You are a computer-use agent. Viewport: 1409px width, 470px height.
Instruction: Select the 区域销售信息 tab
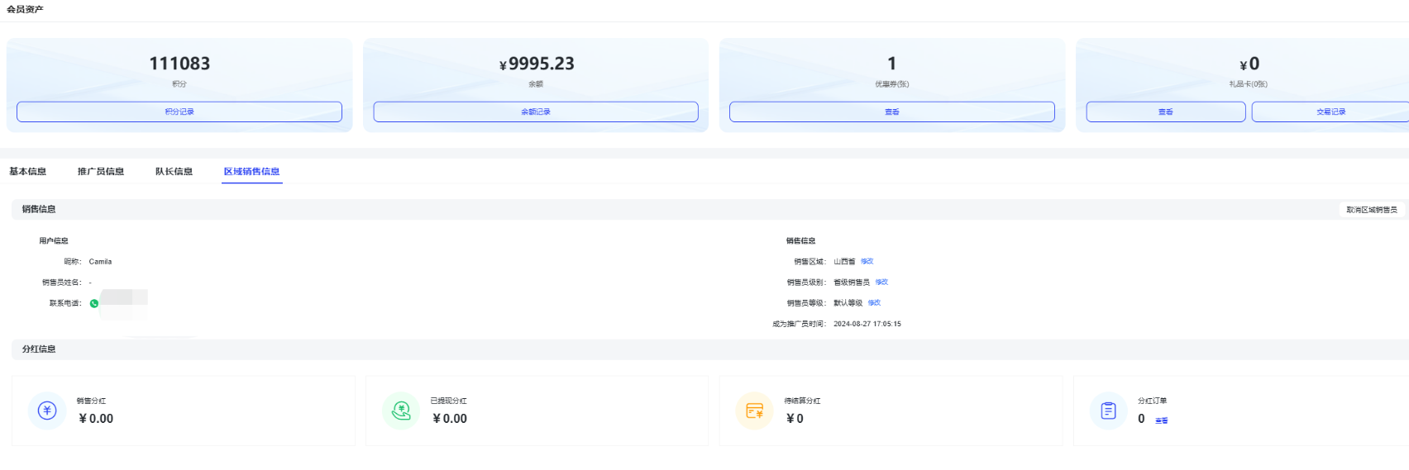[x=251, y=172]
